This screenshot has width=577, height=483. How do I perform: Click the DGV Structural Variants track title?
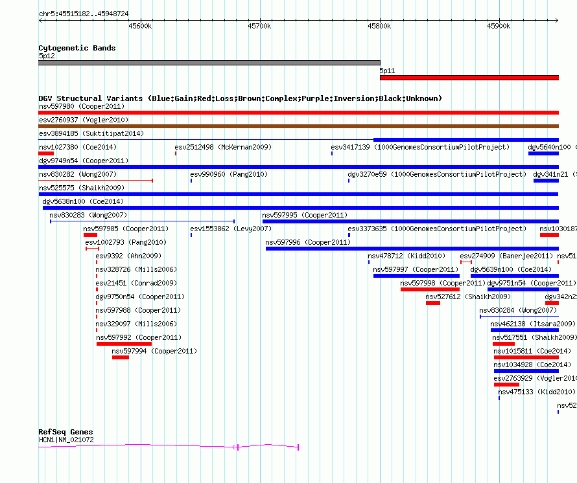(x=240, y=98)
